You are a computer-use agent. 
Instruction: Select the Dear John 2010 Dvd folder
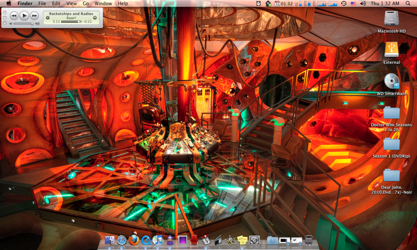391,175
